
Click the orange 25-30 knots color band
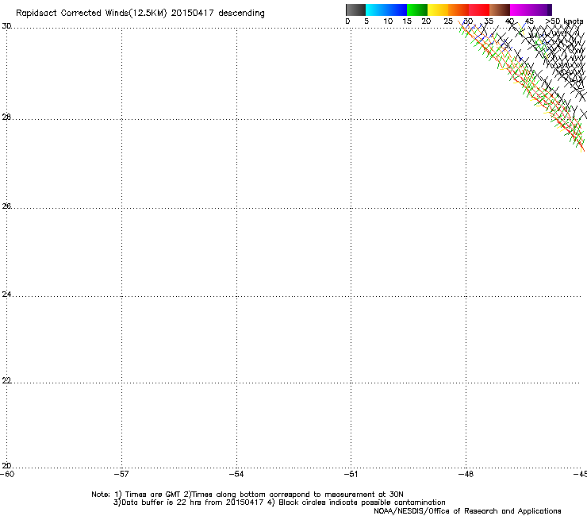pos(458,10)
